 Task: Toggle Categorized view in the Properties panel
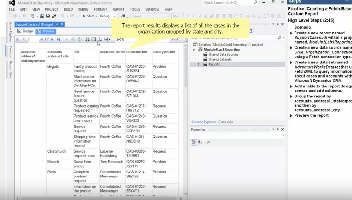click(x=193, y=142)
